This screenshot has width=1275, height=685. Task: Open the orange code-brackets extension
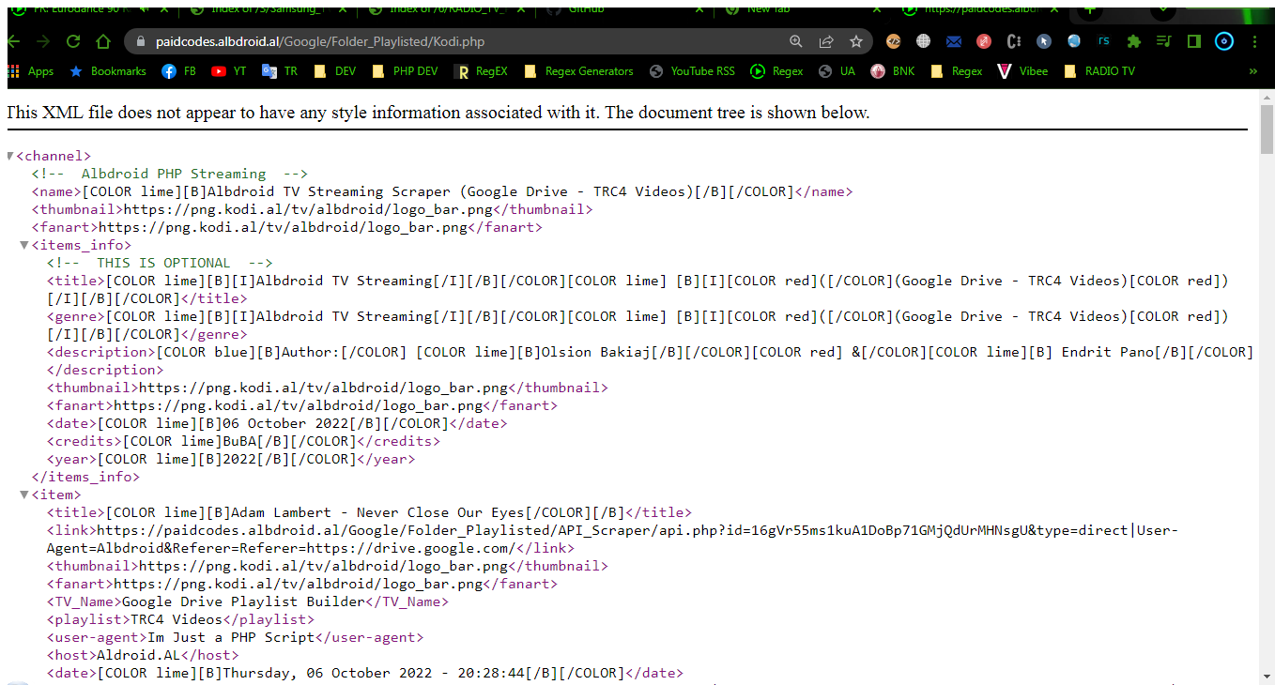[x=894, y=41]
